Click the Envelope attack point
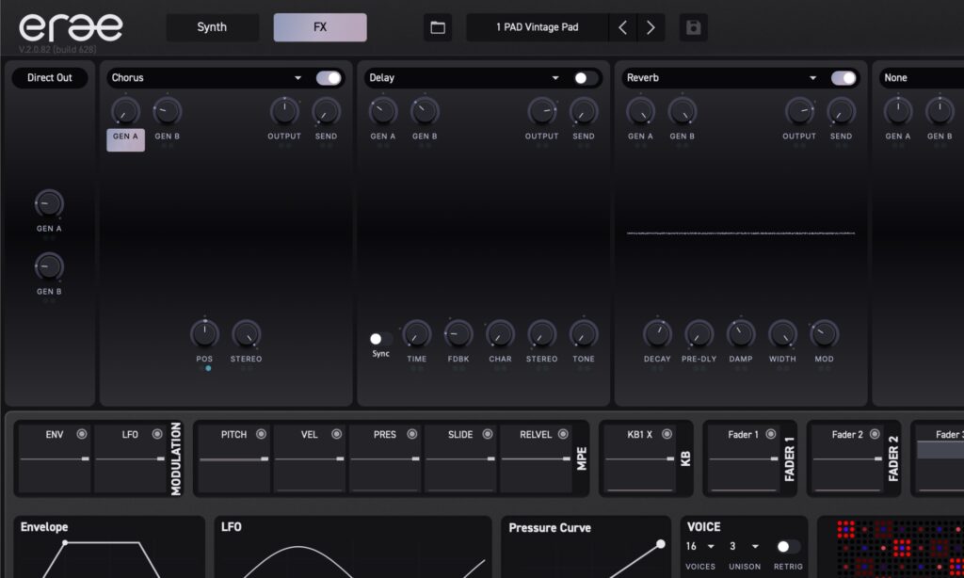 point(65,542)
